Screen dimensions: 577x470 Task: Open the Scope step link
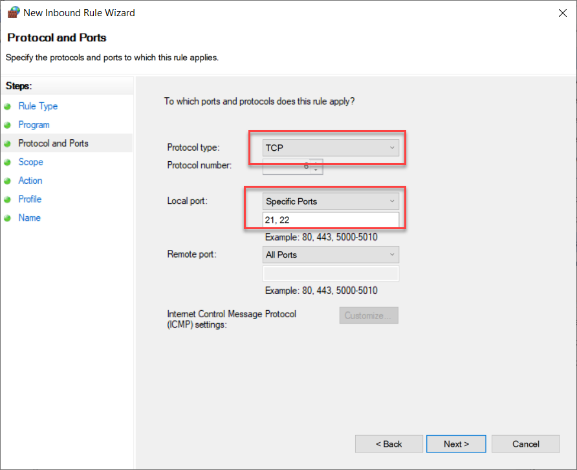click(x=31, y=162)
